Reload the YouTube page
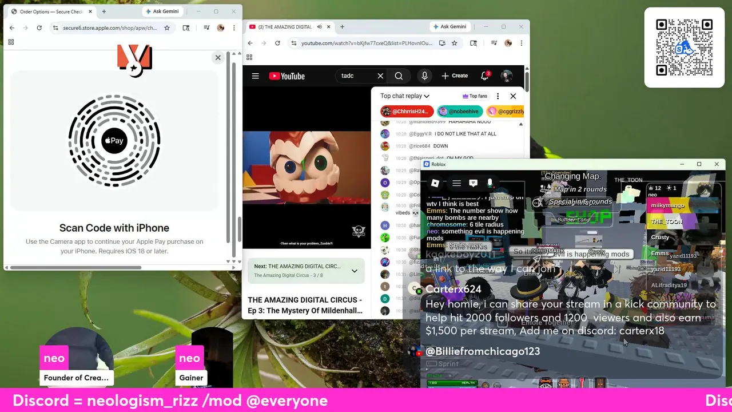This screenshot has width=732, height=412. point(277,43)
